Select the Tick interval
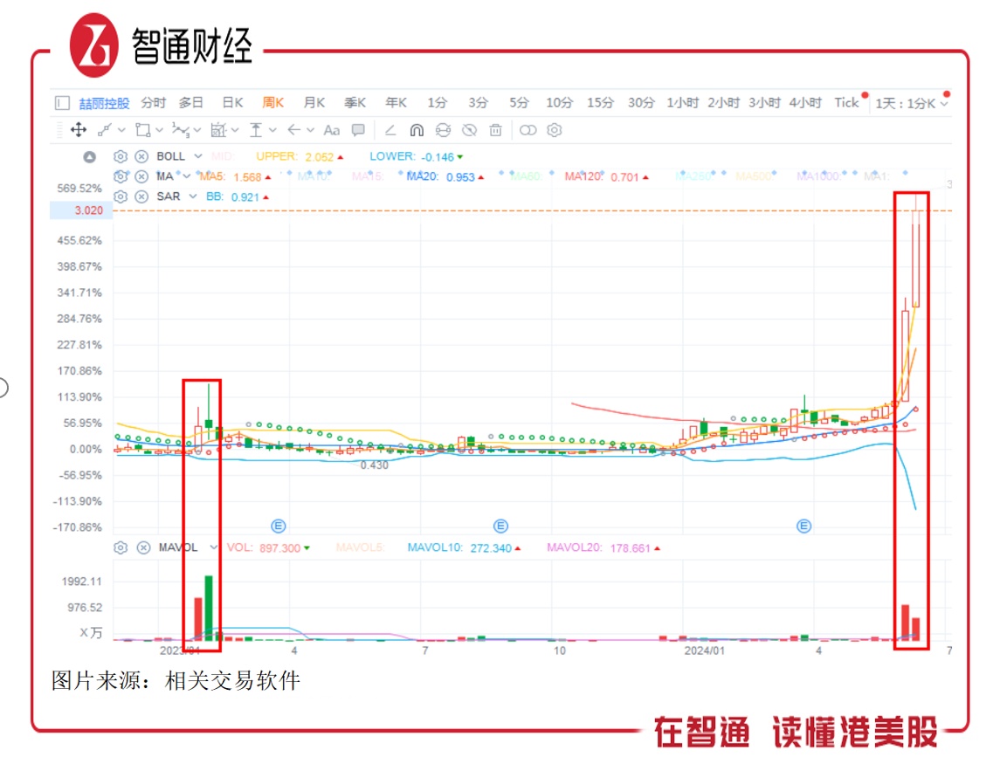 tap(846, 102)
